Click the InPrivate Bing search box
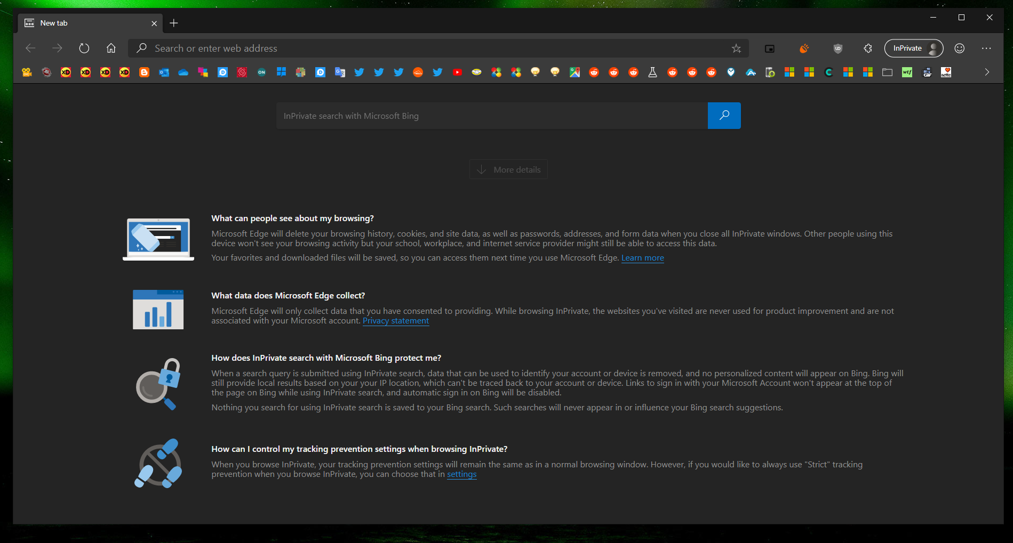The height and width of the screenshot is (543, 1013). coord(492,116)
